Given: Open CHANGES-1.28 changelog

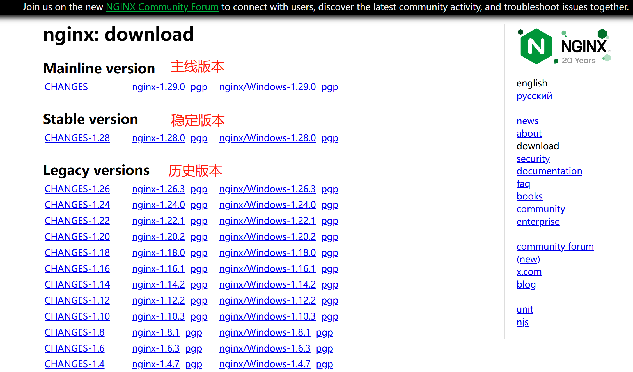Looking at the screenshot, I should pos(77,138).
